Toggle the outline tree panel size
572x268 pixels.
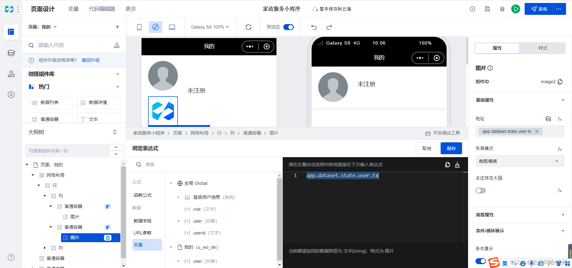[x=115, y=132]
